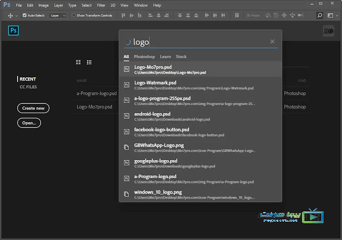
Task: Select the Move tool icon
Action: [x=10, y=15]
